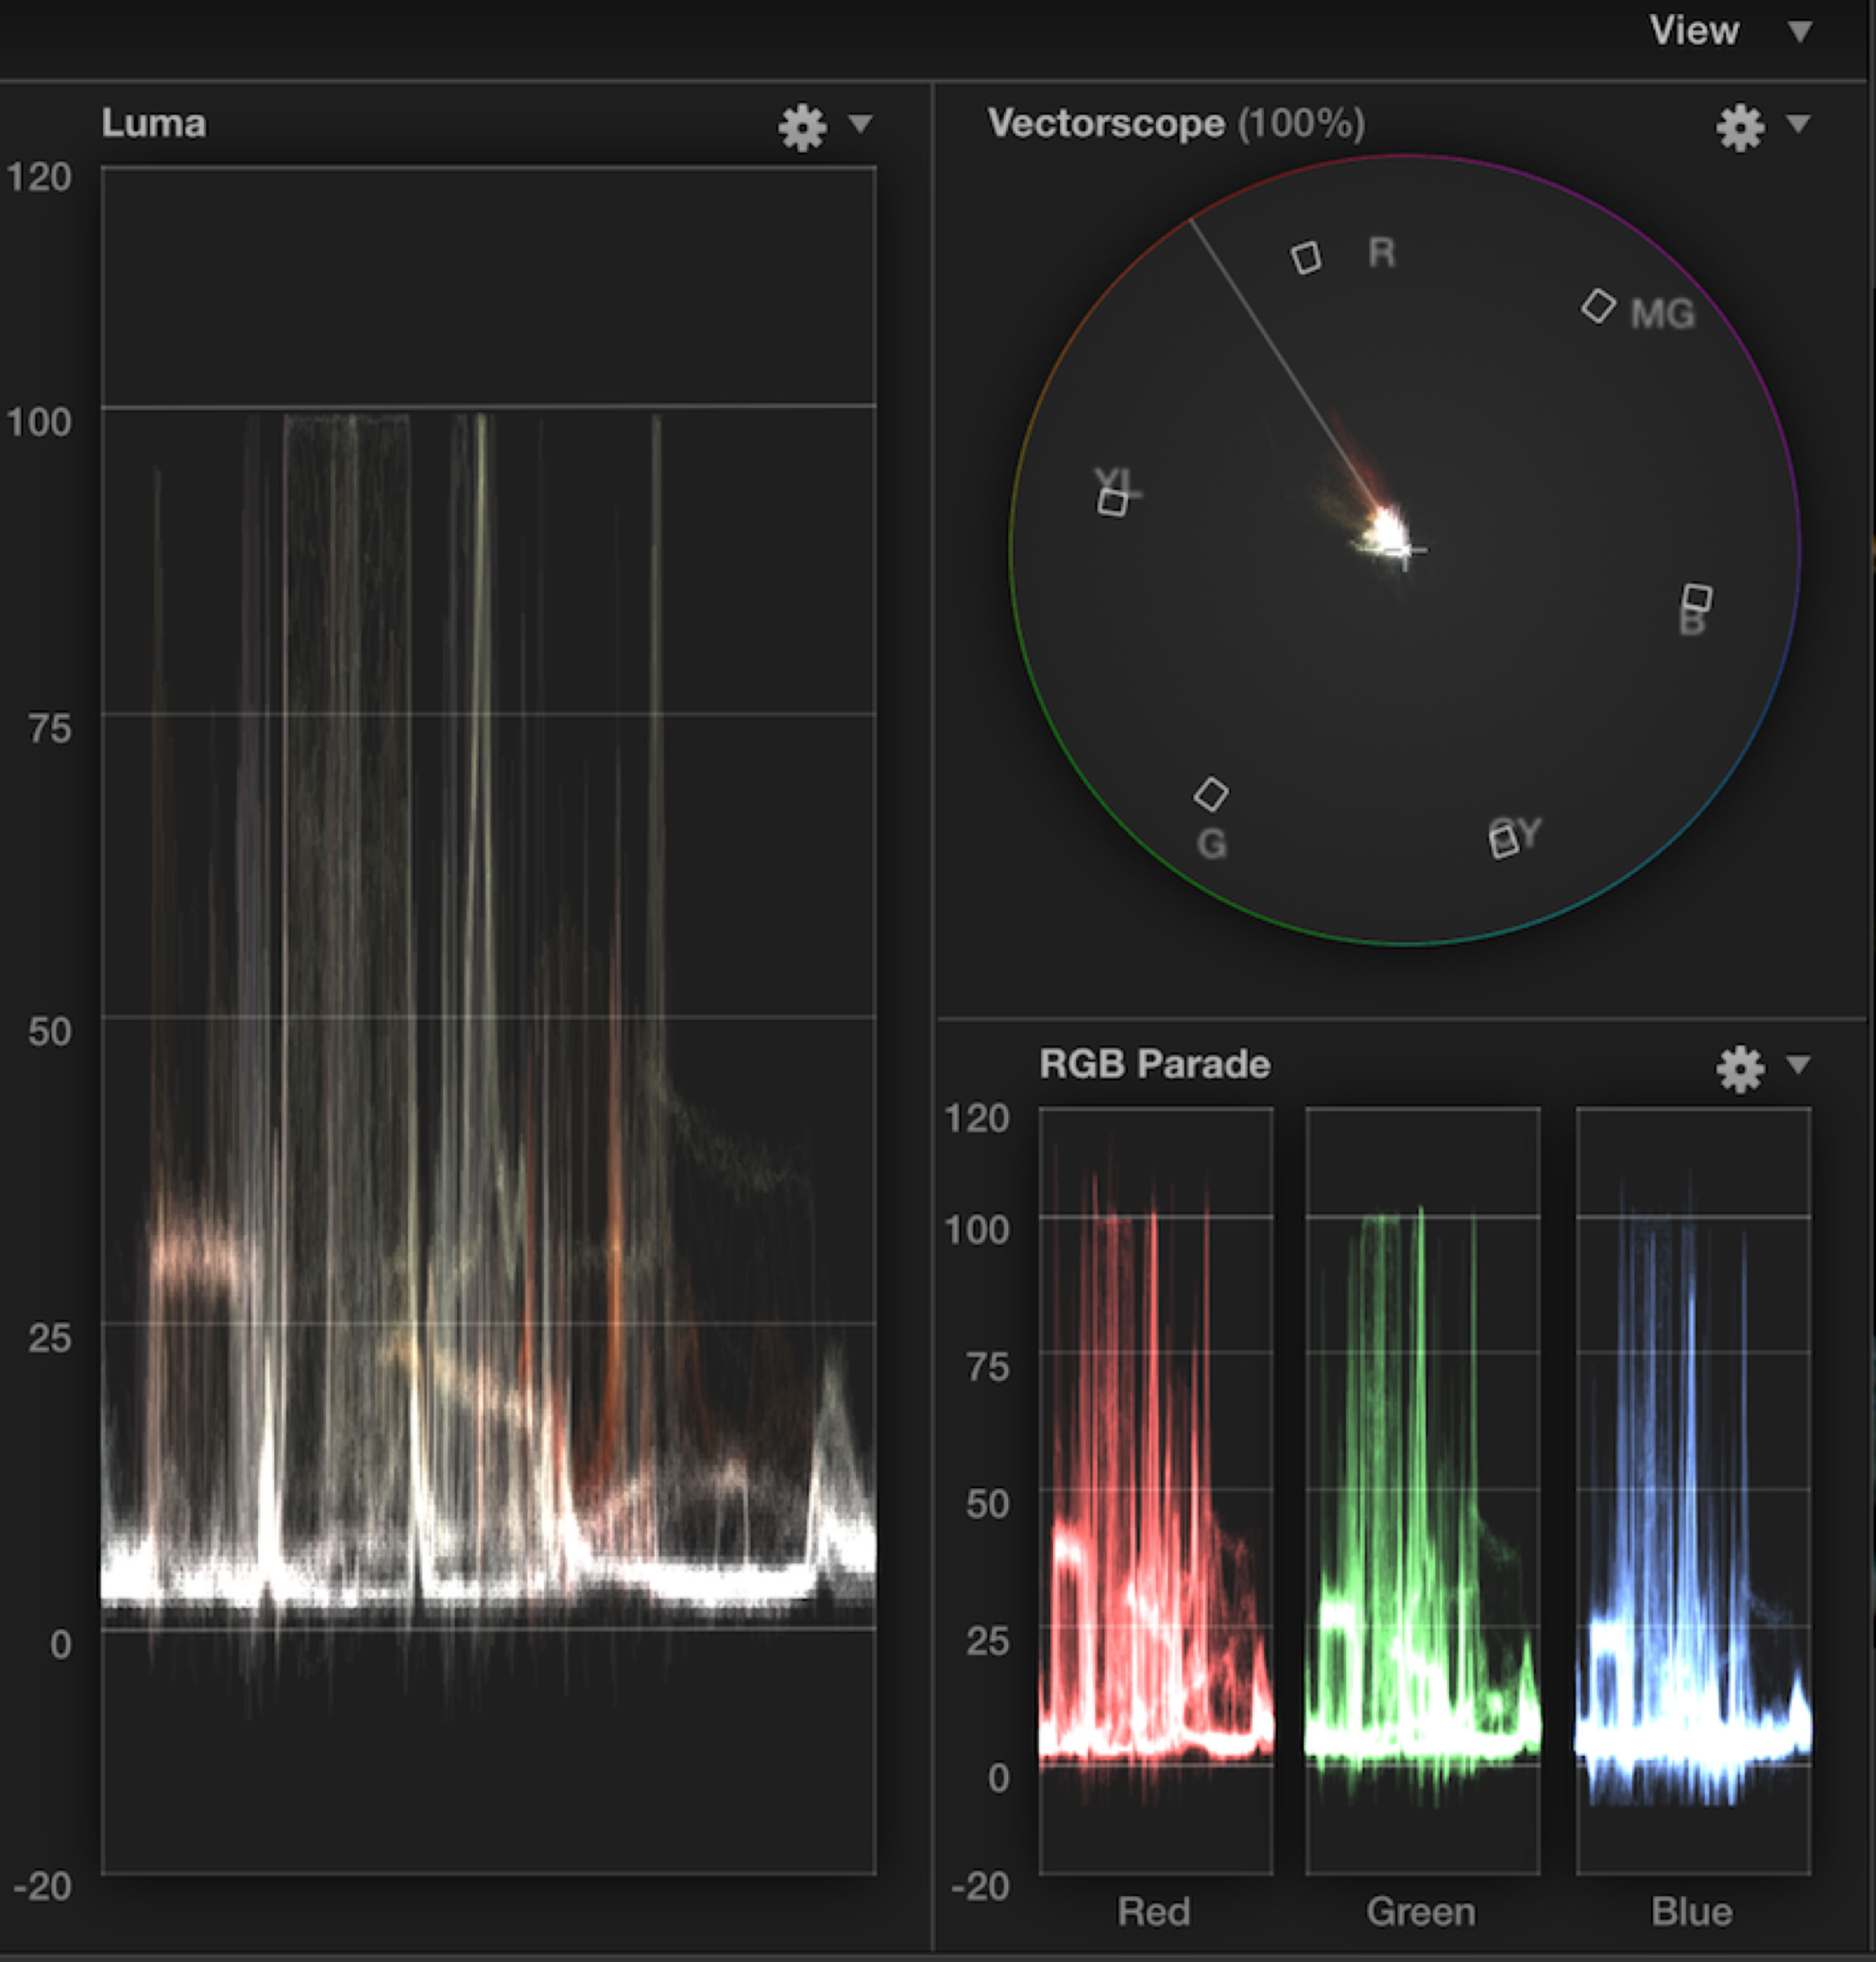Expand the View dropdown arrow

coord(1800,31)
